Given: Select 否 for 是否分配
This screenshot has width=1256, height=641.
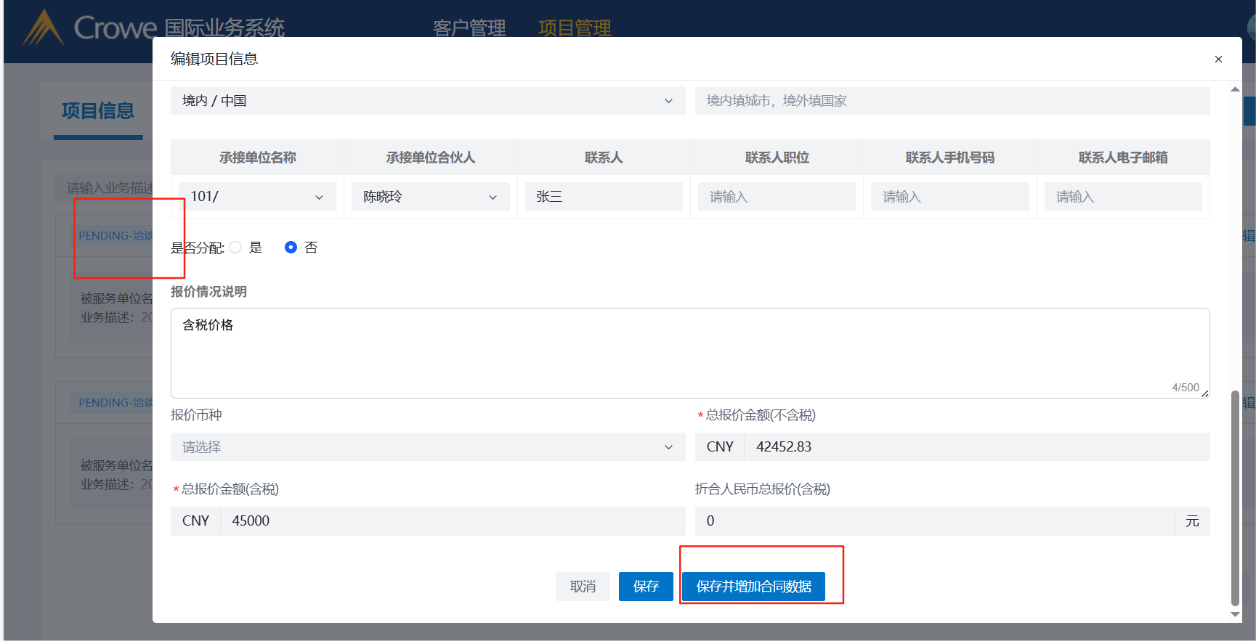Looking at the screenshot, I should (291, 248).
